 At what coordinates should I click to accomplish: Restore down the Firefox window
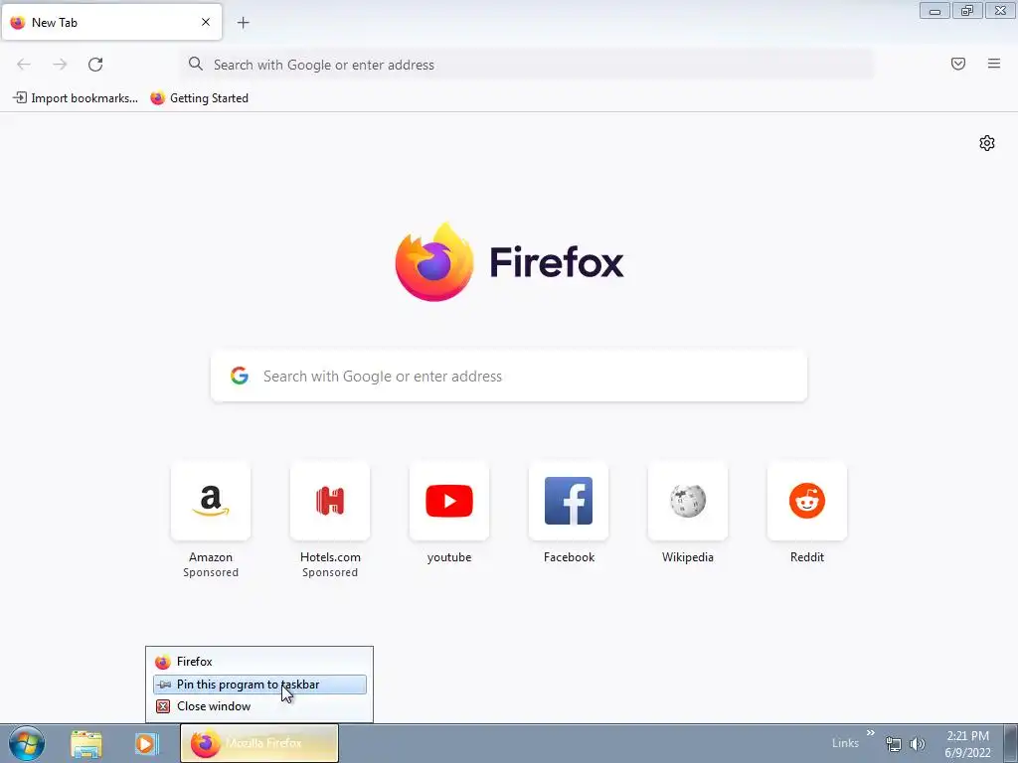pos(967,11)
